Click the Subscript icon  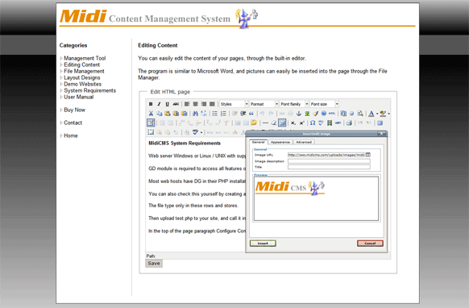[x=293, y=123]
